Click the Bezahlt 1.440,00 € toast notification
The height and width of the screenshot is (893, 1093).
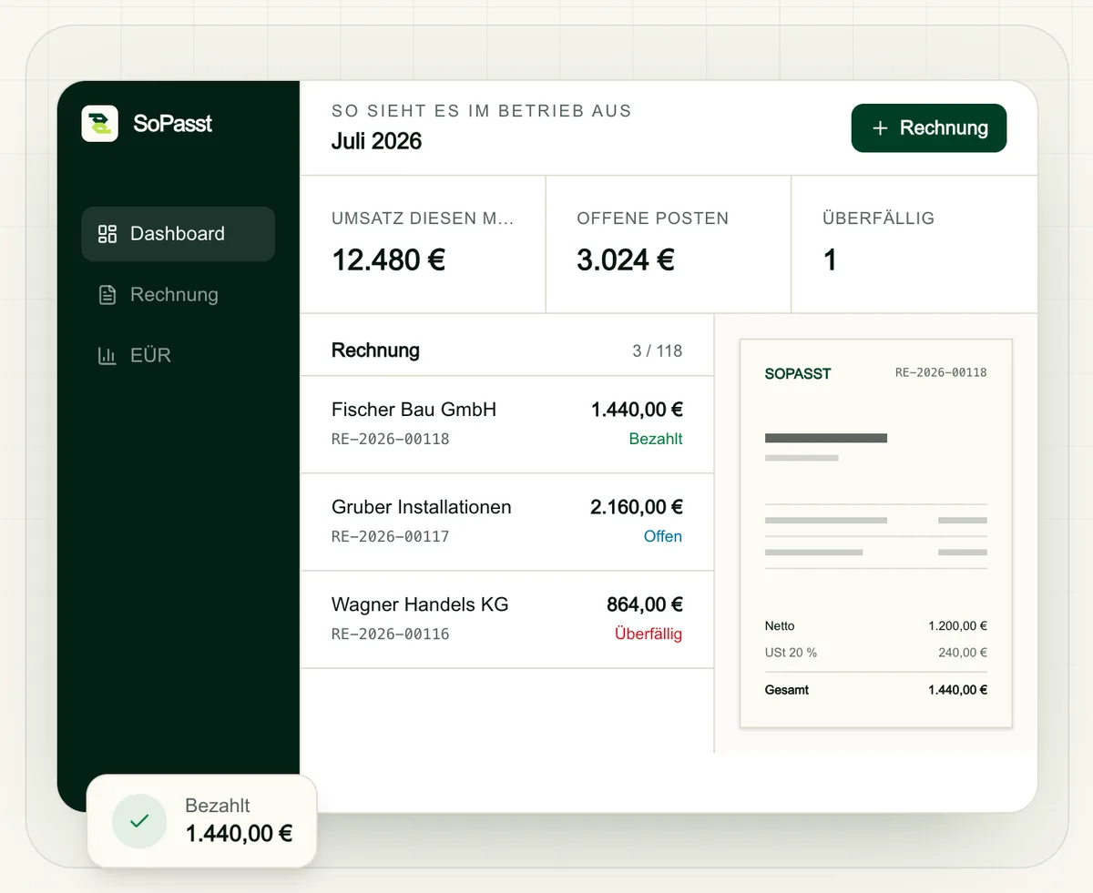(201, 821)
